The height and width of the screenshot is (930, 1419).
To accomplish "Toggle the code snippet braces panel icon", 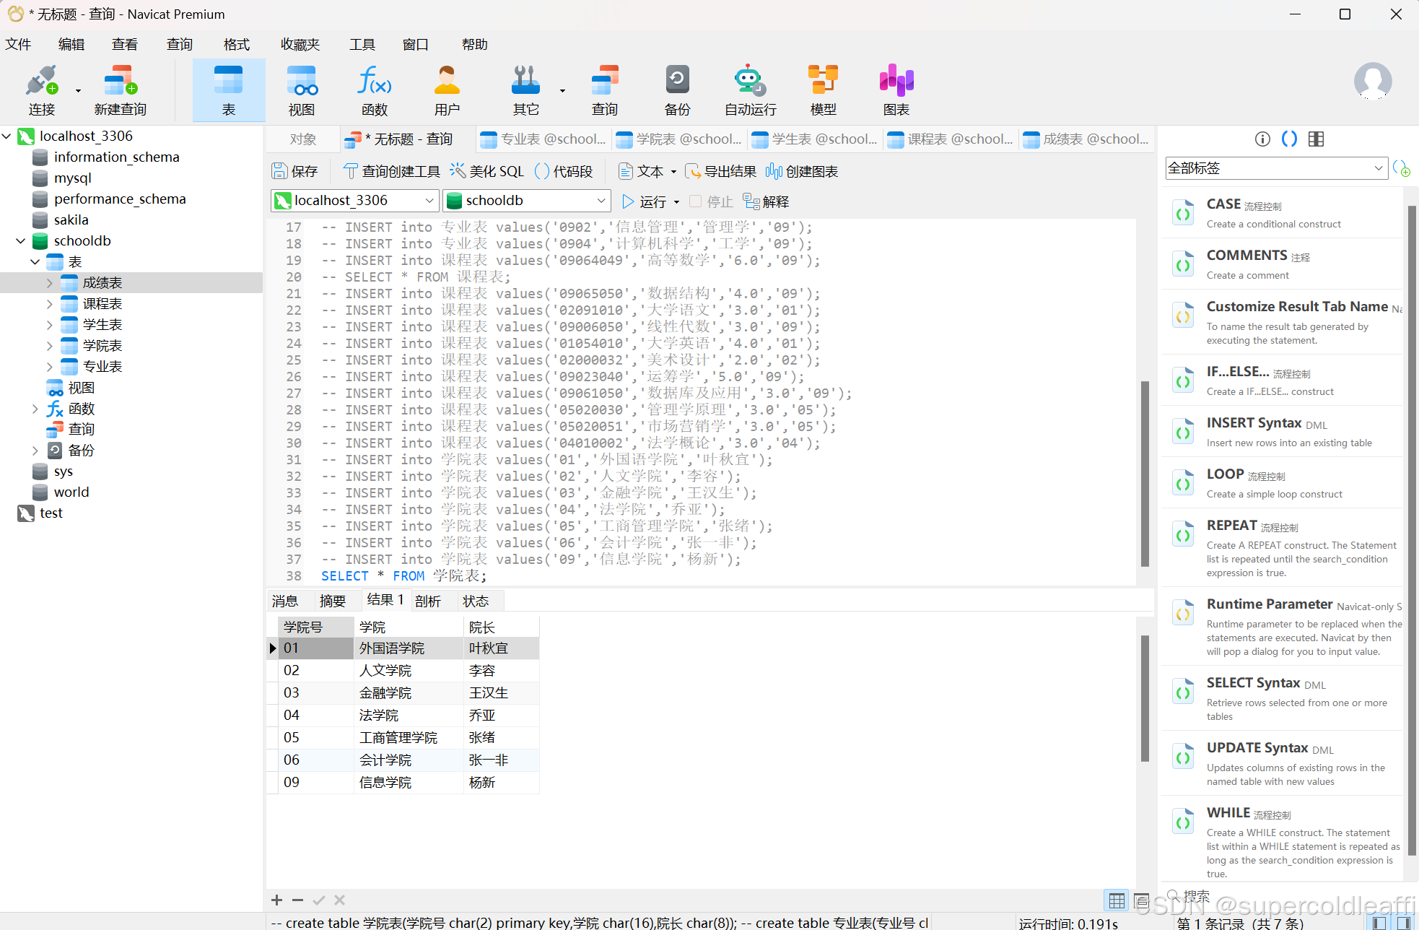I will tap(1289, 139).
